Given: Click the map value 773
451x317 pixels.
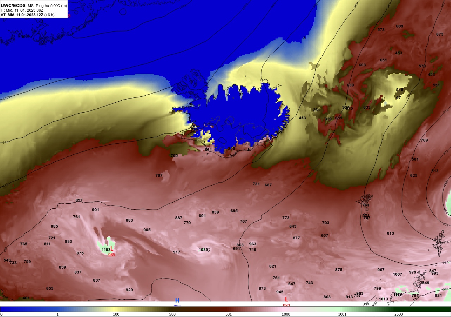Looking at the screenshot, I should click(286, 218).
